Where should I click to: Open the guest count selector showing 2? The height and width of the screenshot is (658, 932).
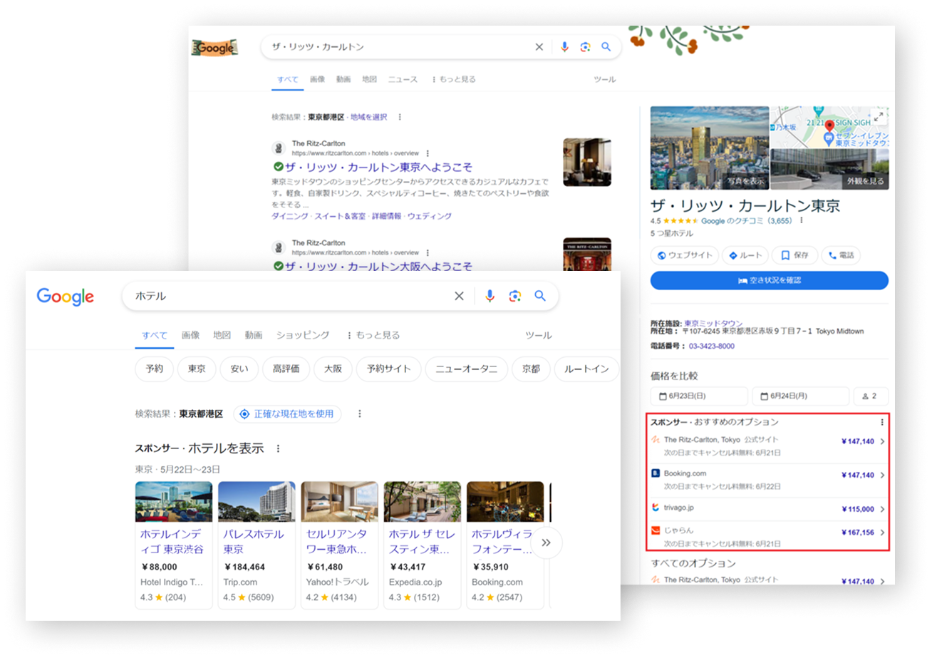871,396
